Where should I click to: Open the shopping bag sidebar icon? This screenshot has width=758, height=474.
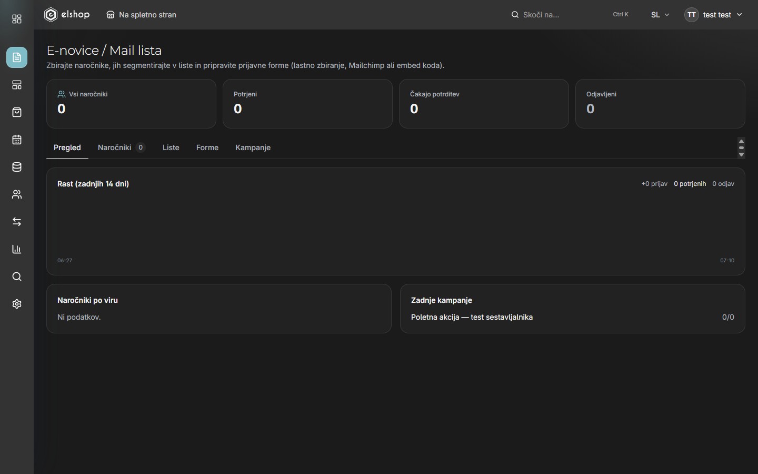point(17,112)
